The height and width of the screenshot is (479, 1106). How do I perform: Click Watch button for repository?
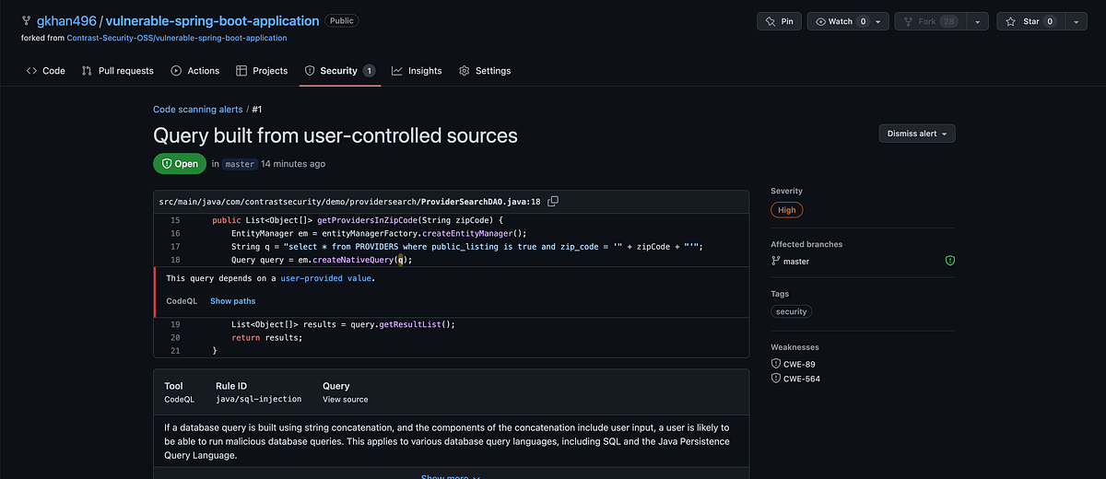pos(838,21)
